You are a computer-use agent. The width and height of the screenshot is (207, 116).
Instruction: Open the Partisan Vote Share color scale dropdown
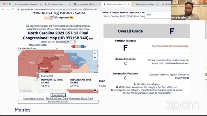click(x=38, y=48)
